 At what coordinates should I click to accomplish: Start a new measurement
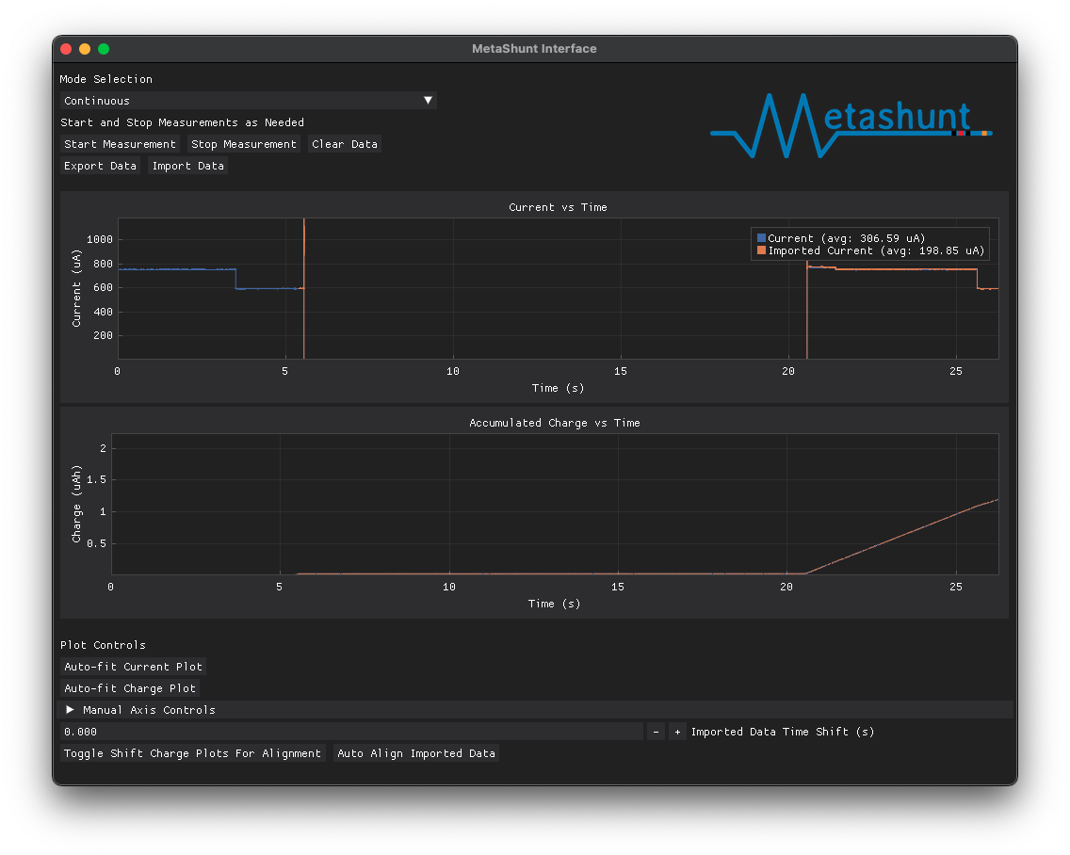coord(120,144)
